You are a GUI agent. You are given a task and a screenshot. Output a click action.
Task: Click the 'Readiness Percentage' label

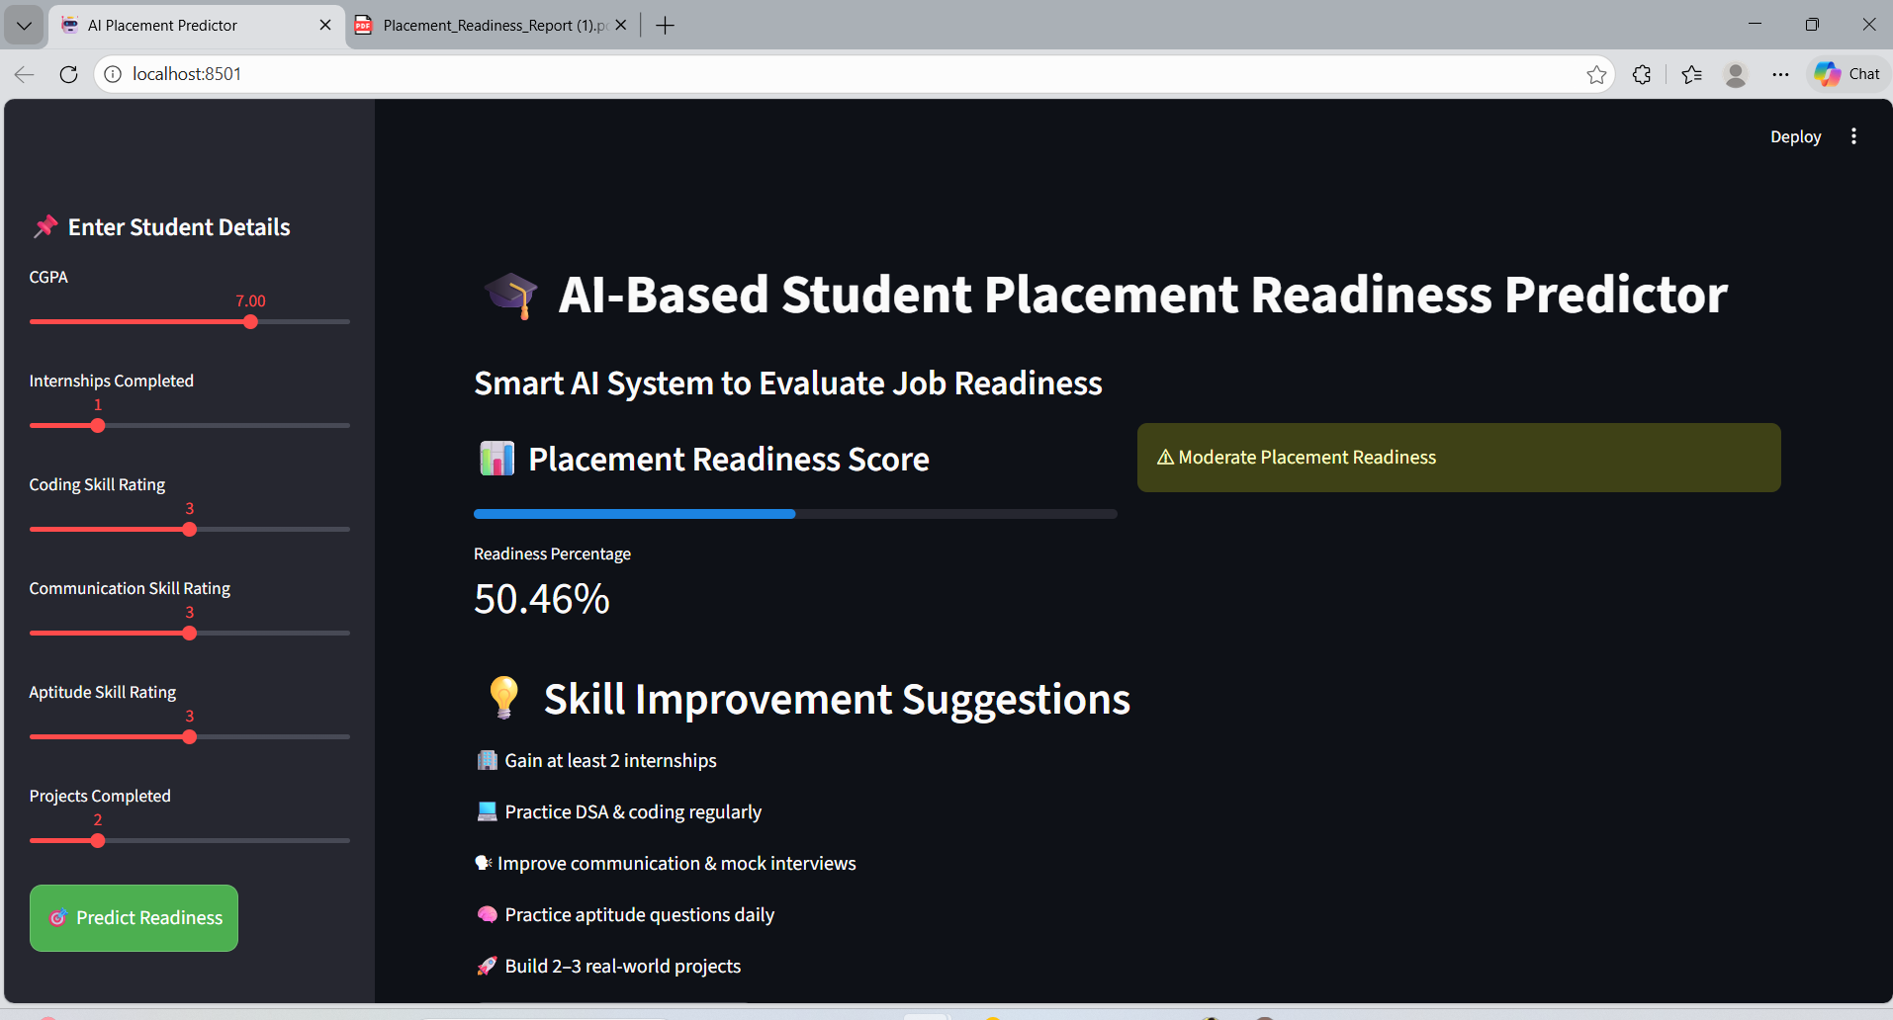pyautogui.click(x=552, y=553)
